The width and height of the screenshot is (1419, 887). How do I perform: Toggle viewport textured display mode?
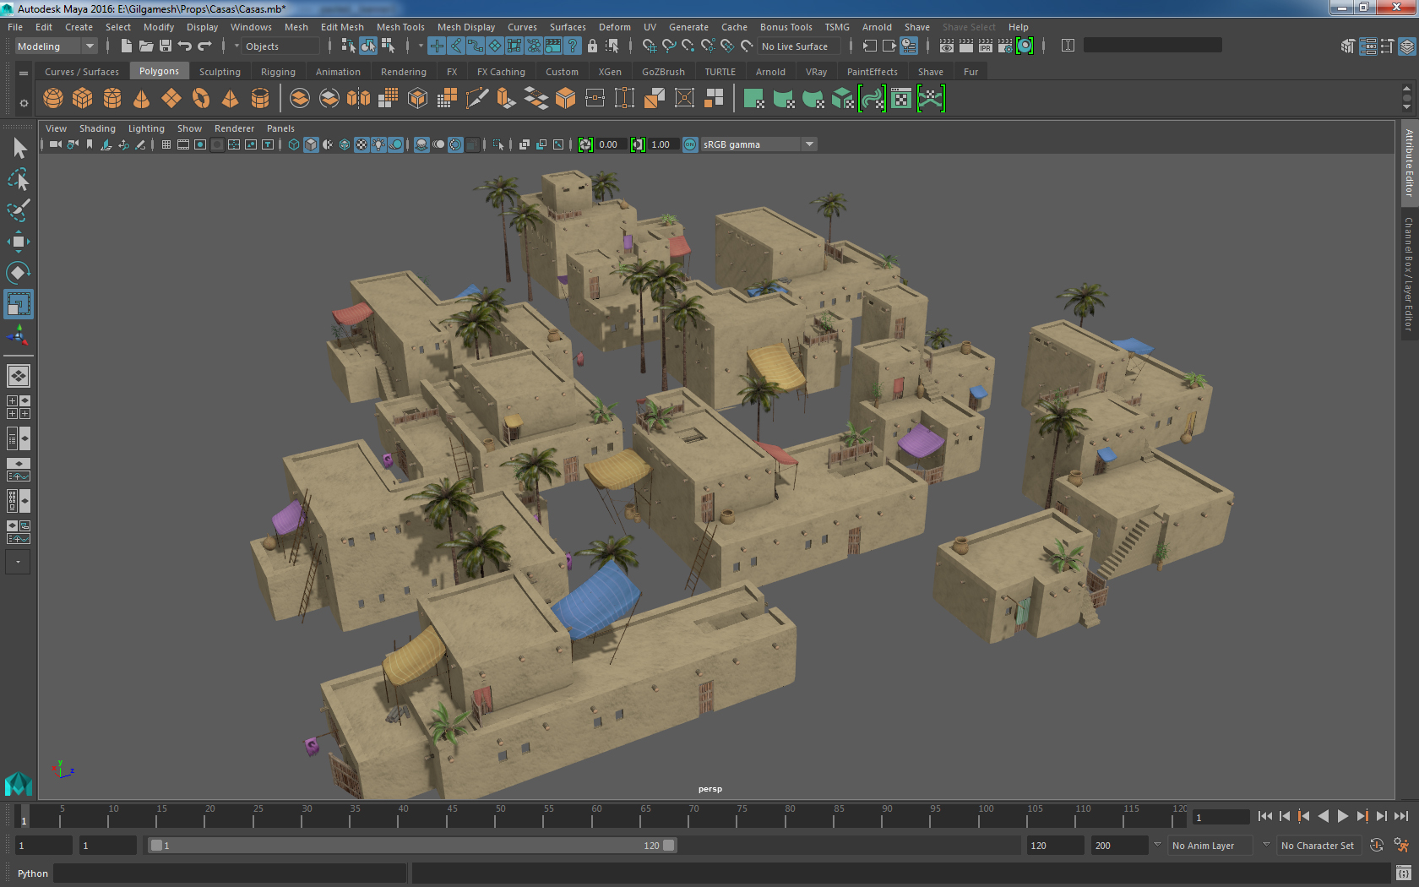coord(362,144)
